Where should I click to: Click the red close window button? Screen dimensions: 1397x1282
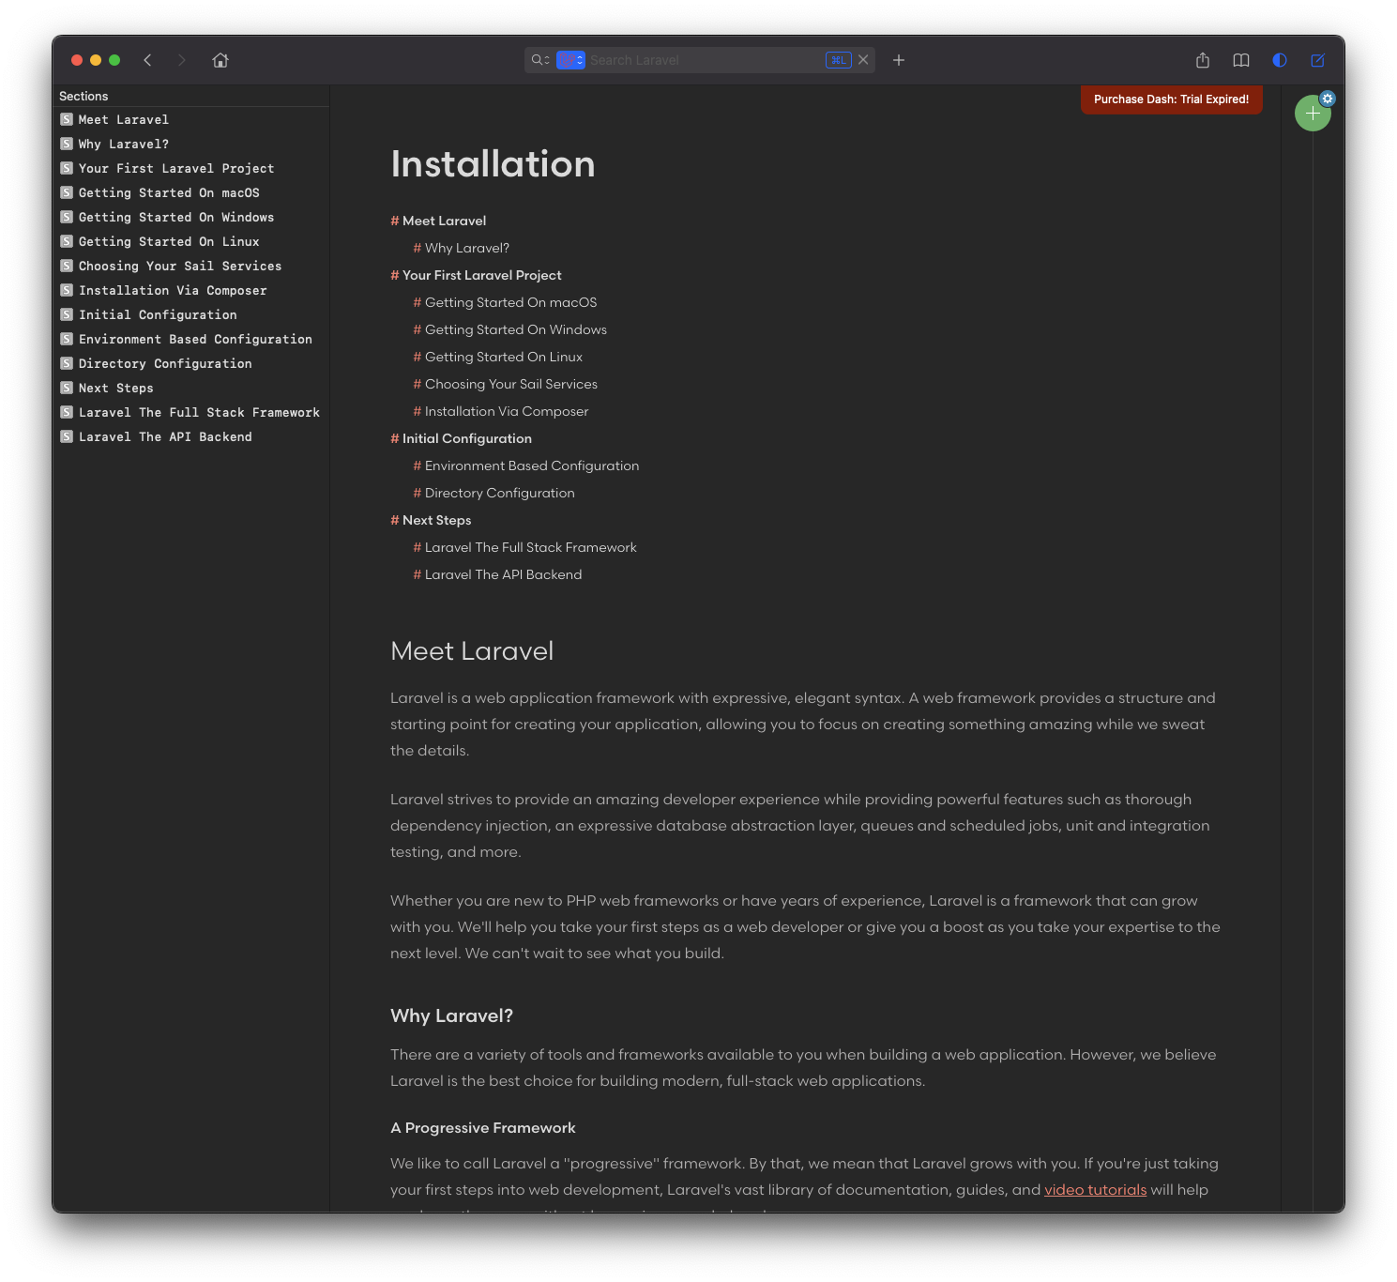tap(77, 60)
